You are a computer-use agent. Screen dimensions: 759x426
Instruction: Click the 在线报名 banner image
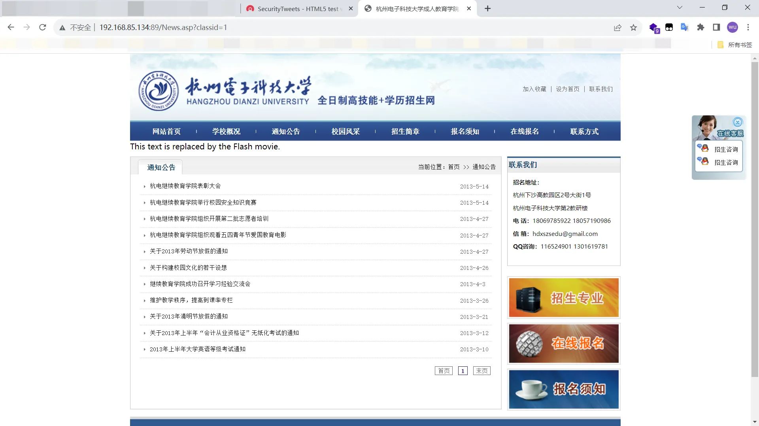pyautogui.click(x=563, y=343)
